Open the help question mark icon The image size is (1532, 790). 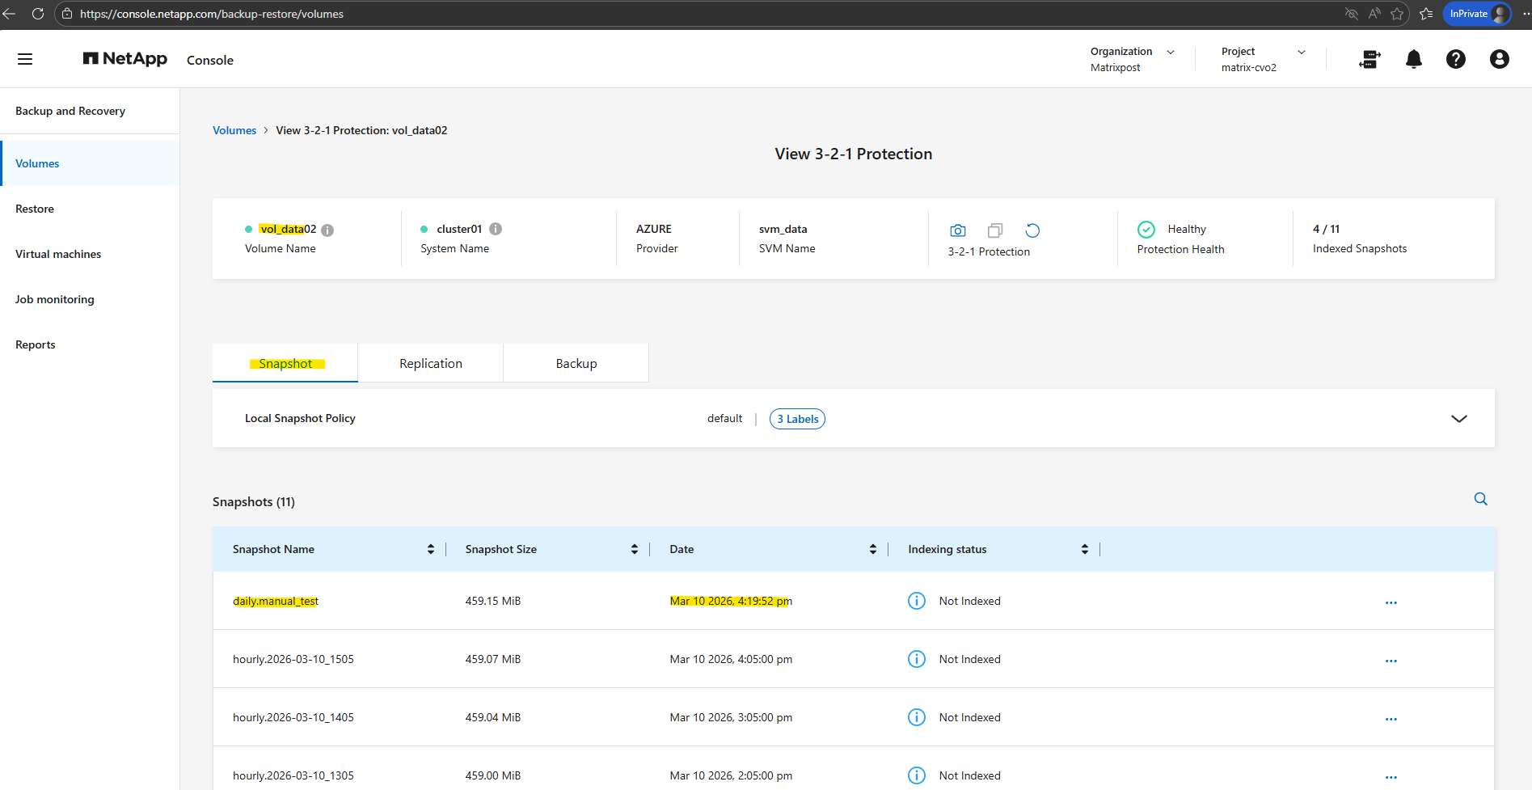1455,59
